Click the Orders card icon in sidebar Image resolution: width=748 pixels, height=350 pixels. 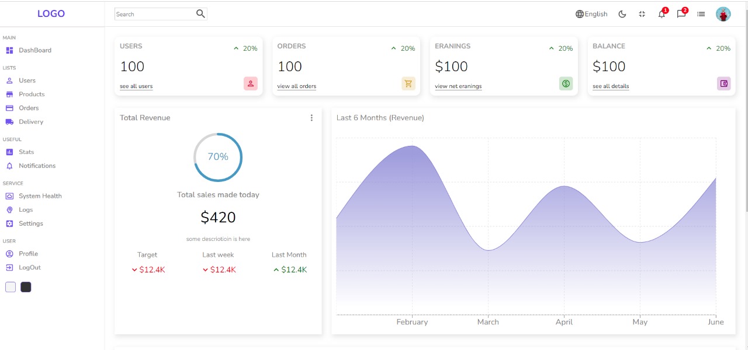pos(9,108)
